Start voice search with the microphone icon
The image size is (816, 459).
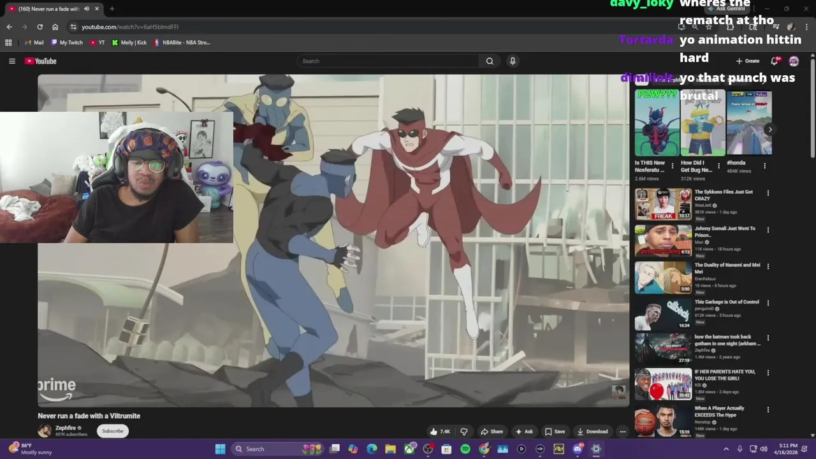513,61
